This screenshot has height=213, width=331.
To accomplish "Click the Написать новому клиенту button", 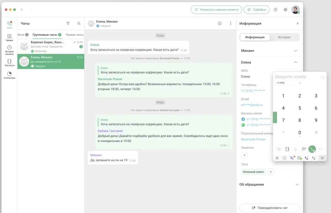I will pyautogui.click(x=216, y=10).
